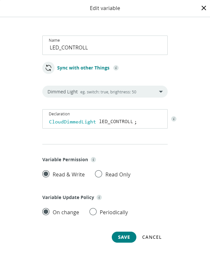Expand the variable type dropdown arrow

pyautogui.click(x=161, y=92)
